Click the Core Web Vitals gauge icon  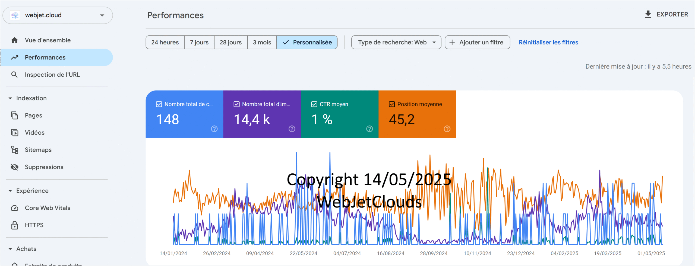pyautogui.click(x=15, y=208)
